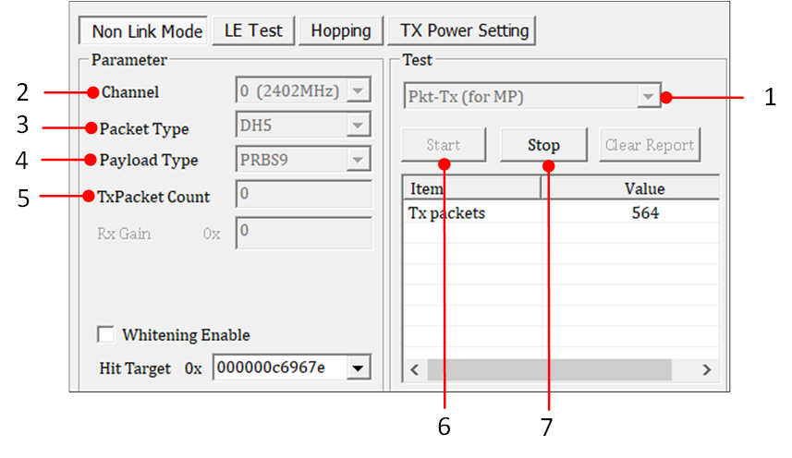
Task: Open the Packet Type dropdown set to DH5
Action: 359,125
